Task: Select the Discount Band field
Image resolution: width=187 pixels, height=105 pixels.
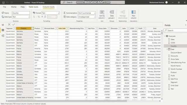Action: tap(176, 52)
